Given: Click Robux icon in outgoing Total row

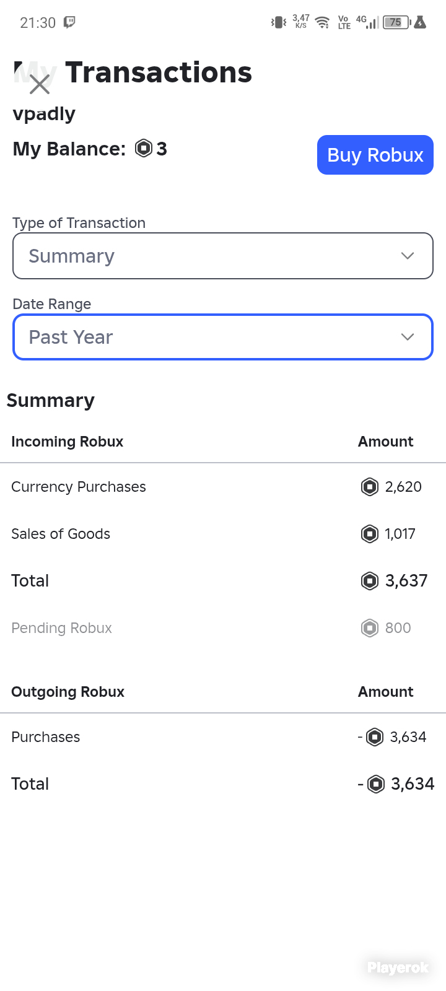Looking at the screenshot, I should [x=376, y=784].
